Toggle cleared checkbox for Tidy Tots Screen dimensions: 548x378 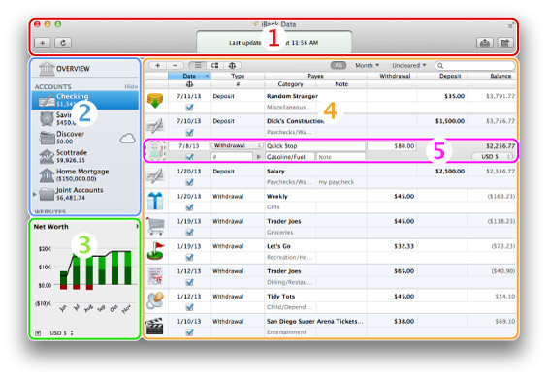tap(189, 307)
